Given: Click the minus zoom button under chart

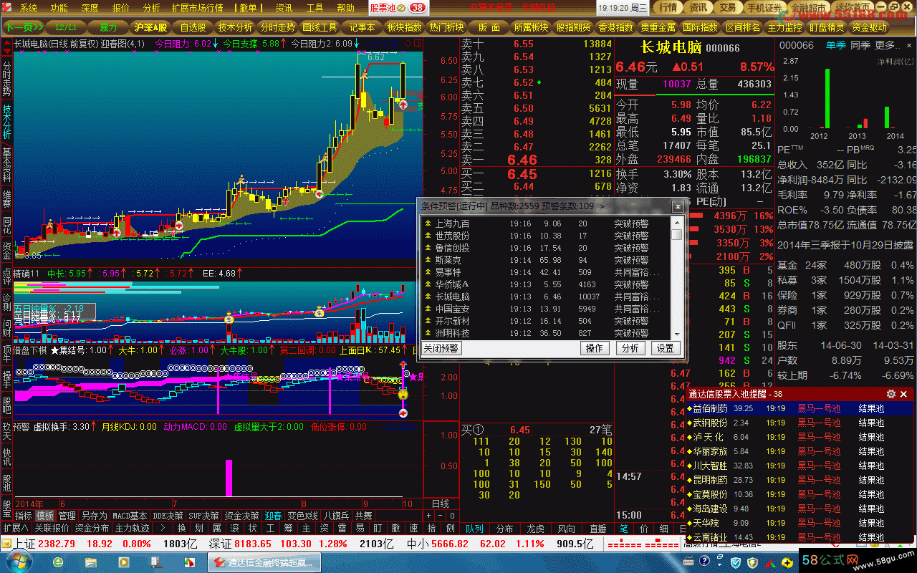Looking at the screenshot, I should pyautogui.click(x=441, y=516).
